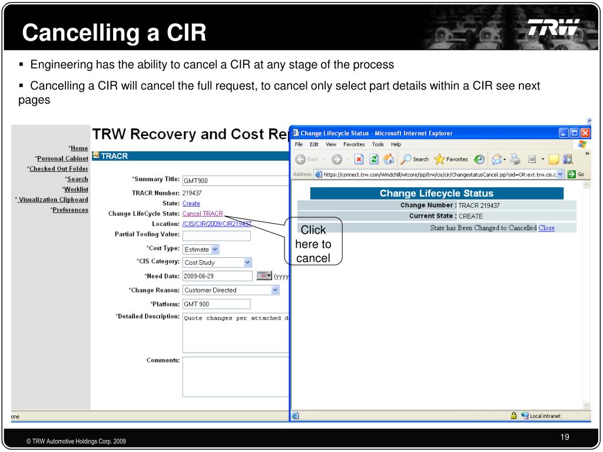Open the yellow note Discuss icon
Image resolution: width=603 pixels, height=452 pixels.
click(x=554, y=159)
